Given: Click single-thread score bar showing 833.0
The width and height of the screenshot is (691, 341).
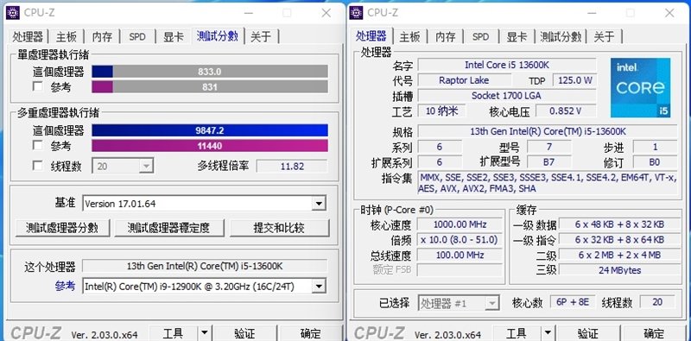Looking at the screenshot, I should click(210, 72).
